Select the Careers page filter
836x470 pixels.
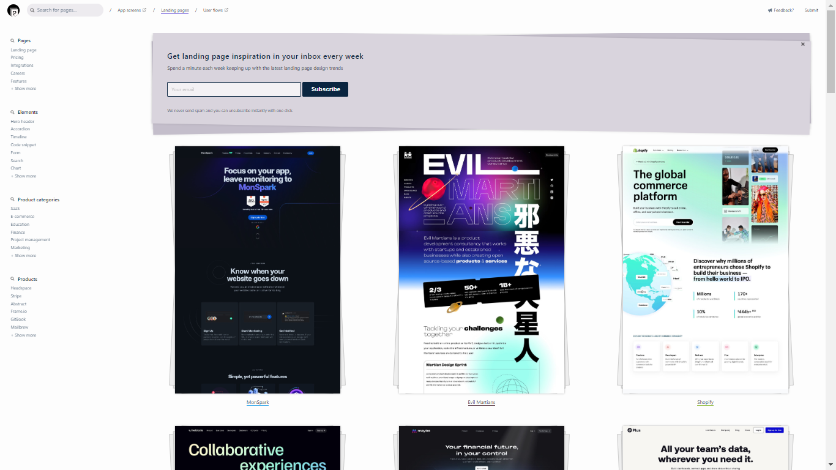point(18,73)
